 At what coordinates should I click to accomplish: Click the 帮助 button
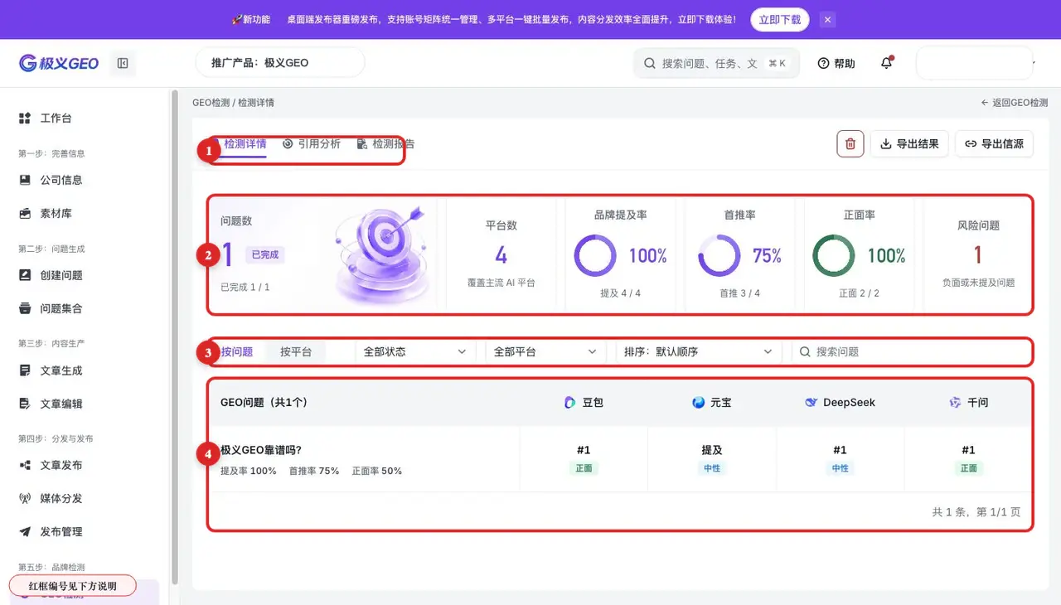836,63
